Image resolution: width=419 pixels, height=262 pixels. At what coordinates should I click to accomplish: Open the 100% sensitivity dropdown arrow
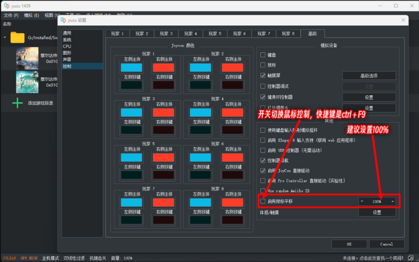362,201
